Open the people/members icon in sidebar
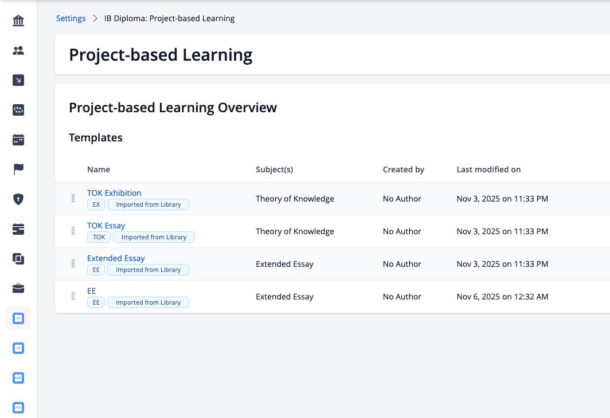 pos(18,50)
